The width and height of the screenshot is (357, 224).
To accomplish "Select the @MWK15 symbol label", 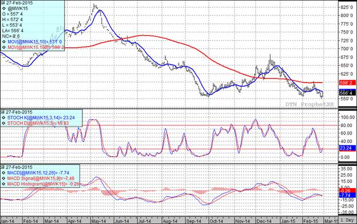I will click(x=18, y=9).
